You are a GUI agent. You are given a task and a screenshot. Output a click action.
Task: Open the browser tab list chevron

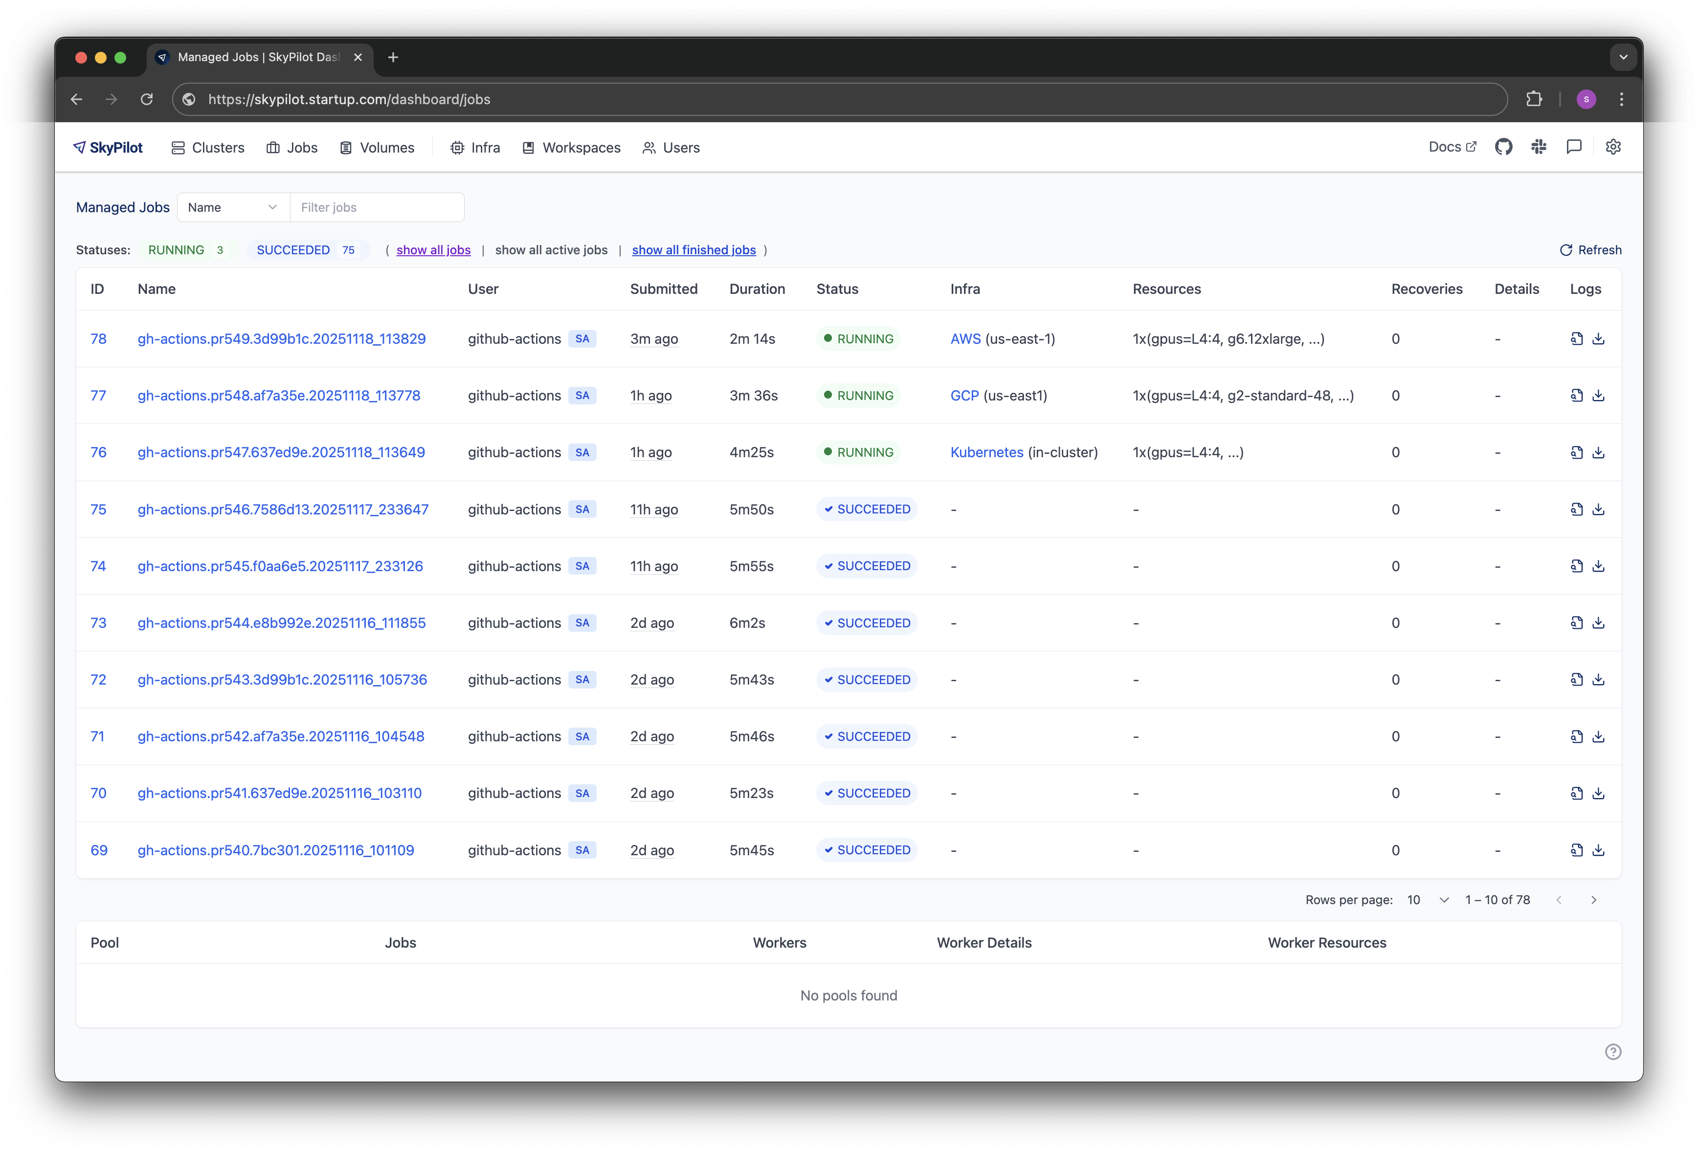tap(1623, 57)
